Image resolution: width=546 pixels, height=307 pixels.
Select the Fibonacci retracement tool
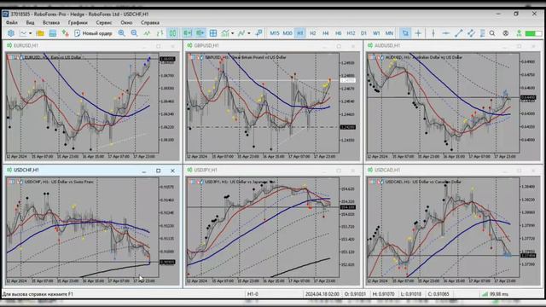[x=482, y=33]
